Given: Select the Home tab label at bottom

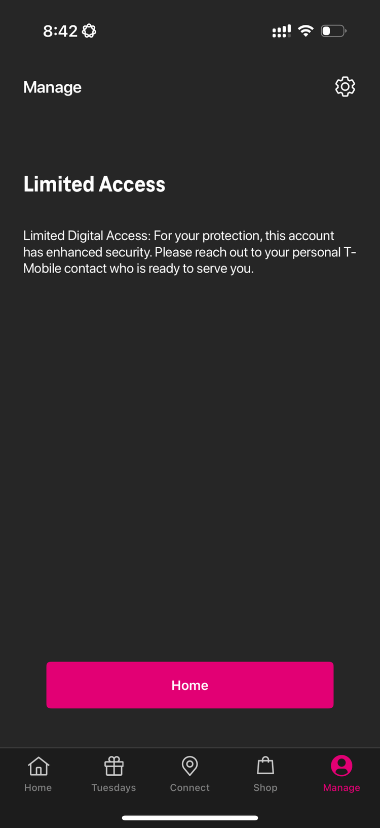Looking at the screenshot, I should [x=38, y=787].
